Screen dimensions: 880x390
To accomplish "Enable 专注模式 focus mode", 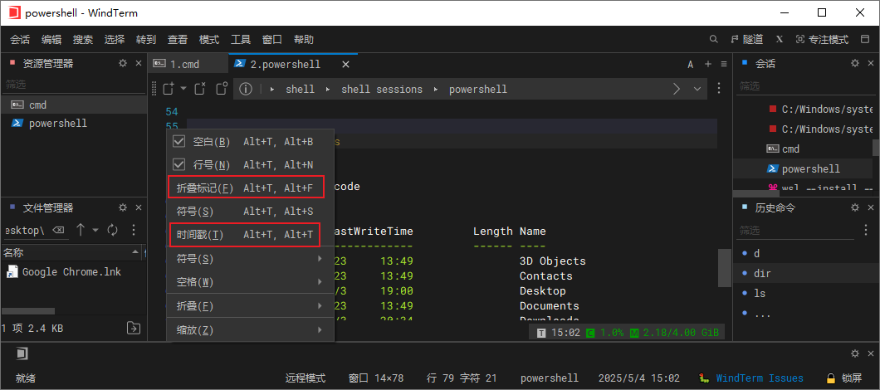I will pos(822,39).
